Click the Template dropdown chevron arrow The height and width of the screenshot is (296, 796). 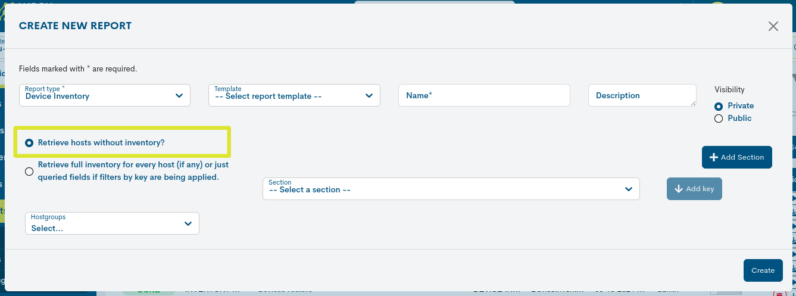pos(369,96)
